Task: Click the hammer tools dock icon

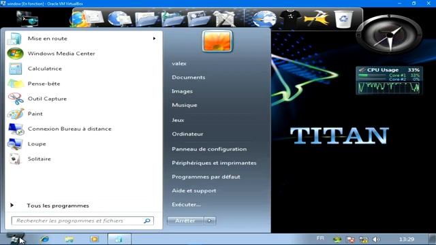Action: click(x=316, y=19)
